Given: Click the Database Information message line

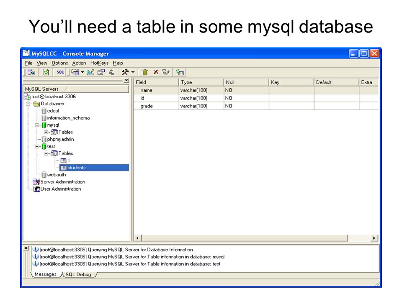Looking at the screenshot, I should point(117,250).
